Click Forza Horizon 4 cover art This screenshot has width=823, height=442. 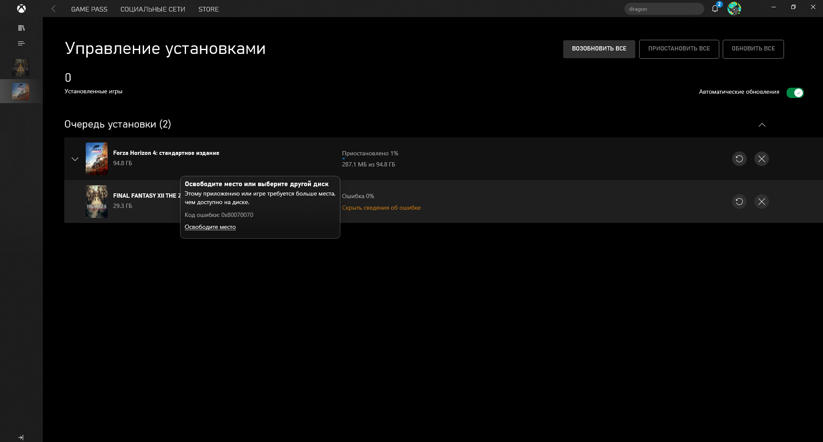pos(97,159)
